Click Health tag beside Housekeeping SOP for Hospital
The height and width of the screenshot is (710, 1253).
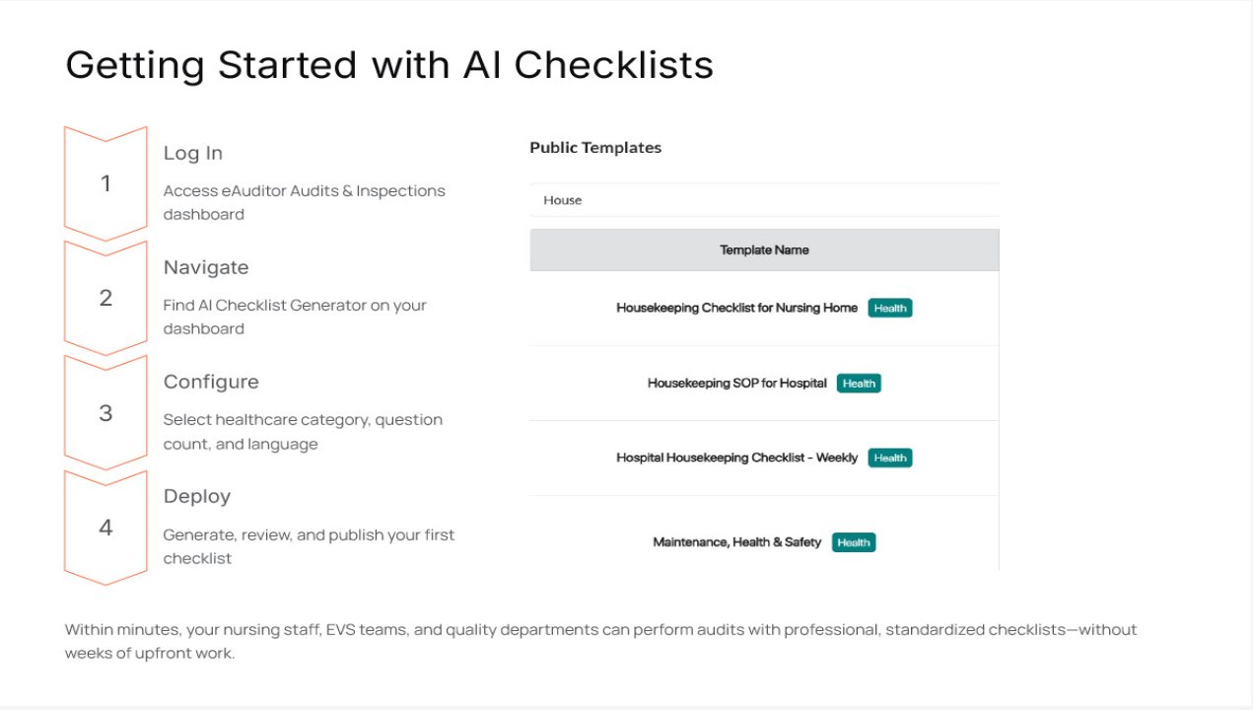(x=859, y=384)
